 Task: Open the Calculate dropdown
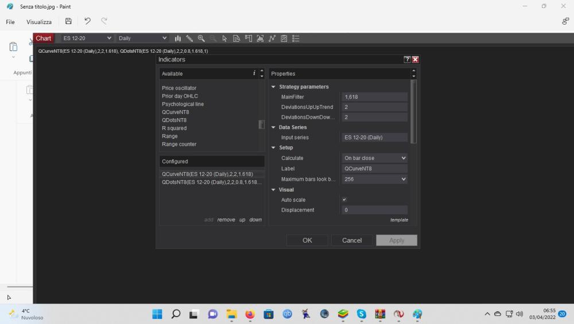[x=375, y=158]
